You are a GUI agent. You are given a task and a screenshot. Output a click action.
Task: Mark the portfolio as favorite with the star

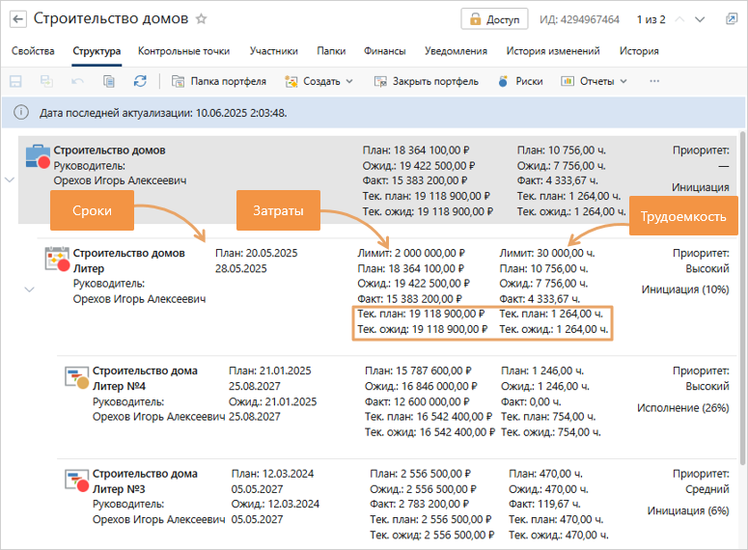coord(202,18)
